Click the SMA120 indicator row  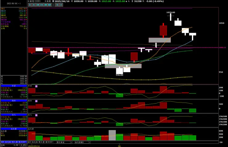14,18
